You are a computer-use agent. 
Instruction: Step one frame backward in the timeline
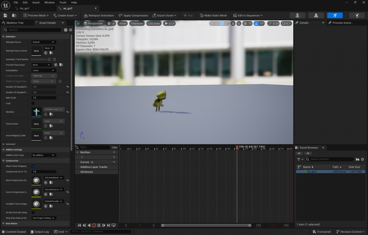(x=84, y=225)
